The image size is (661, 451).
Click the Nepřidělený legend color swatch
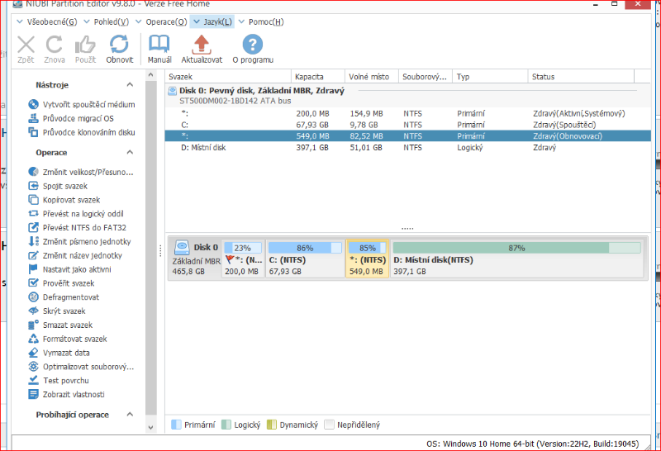point(329,425)
